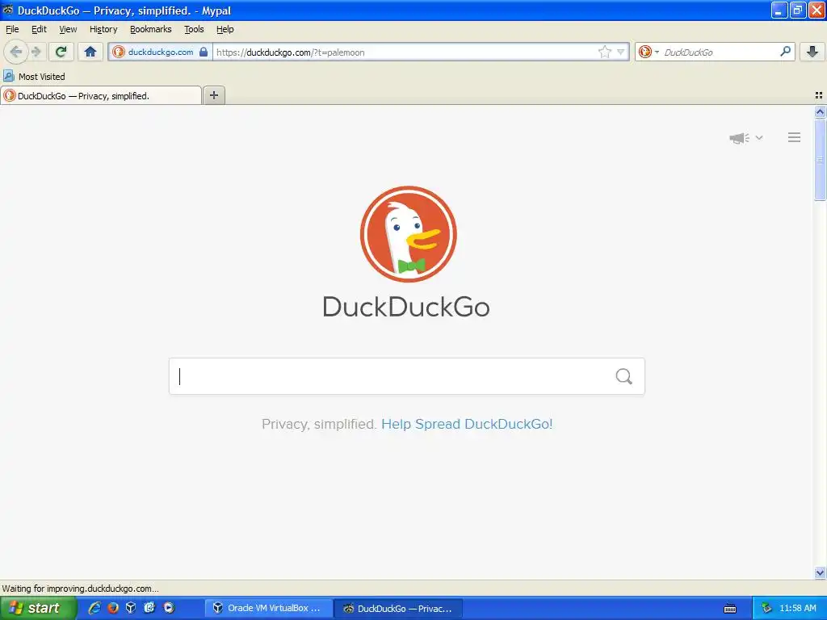Select the DuckDuckGo — Privacy, simplified tab
The width and height of the screenshot is (827, 620).
tap(101, 95)
